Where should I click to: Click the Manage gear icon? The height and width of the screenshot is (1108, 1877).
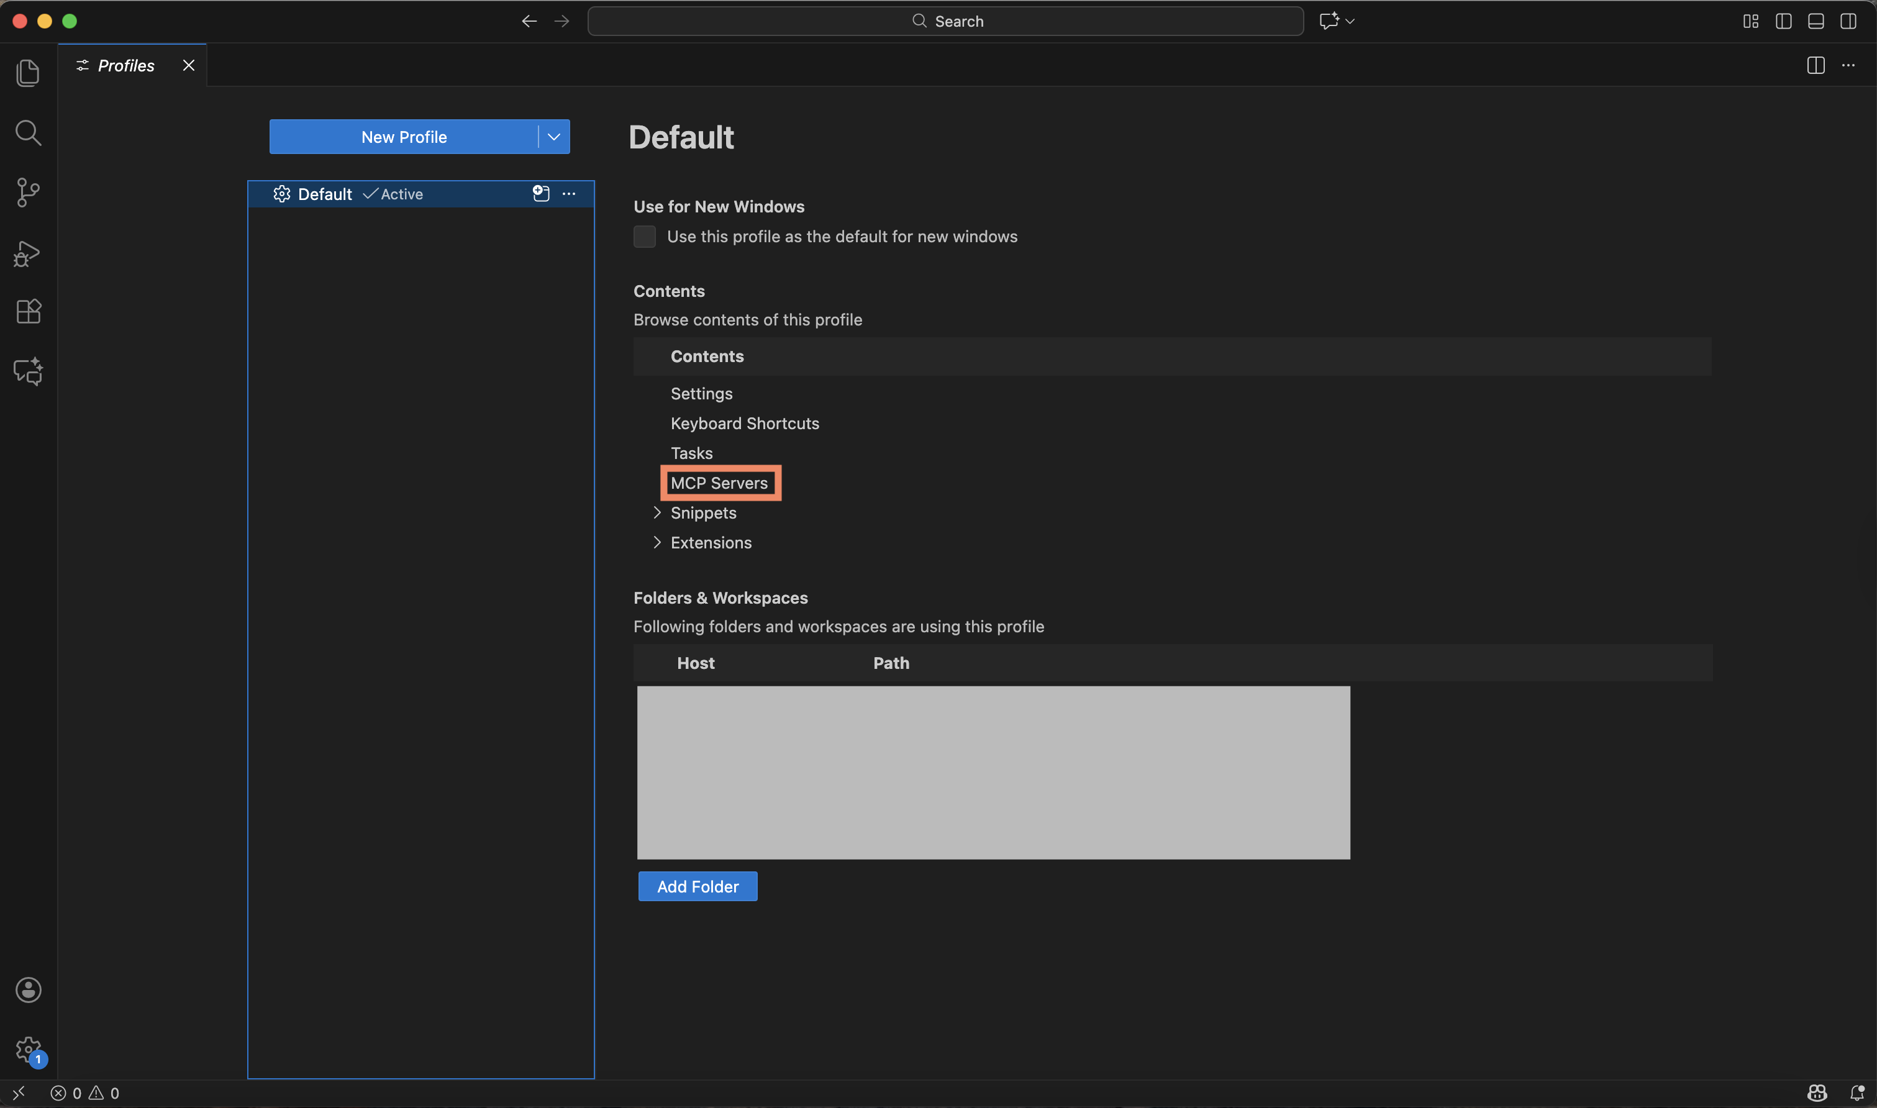pyautogui.click(x=29, y=1050)
